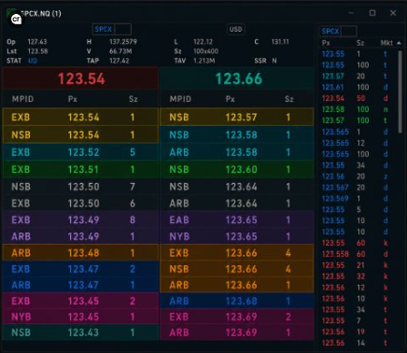Select the NSB ask row at 123.60

pyautogui.click(x=237, y=169)
